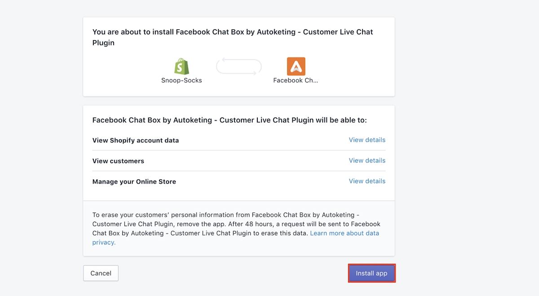Click the orange Autoketing app icon

tap(296, 66)
